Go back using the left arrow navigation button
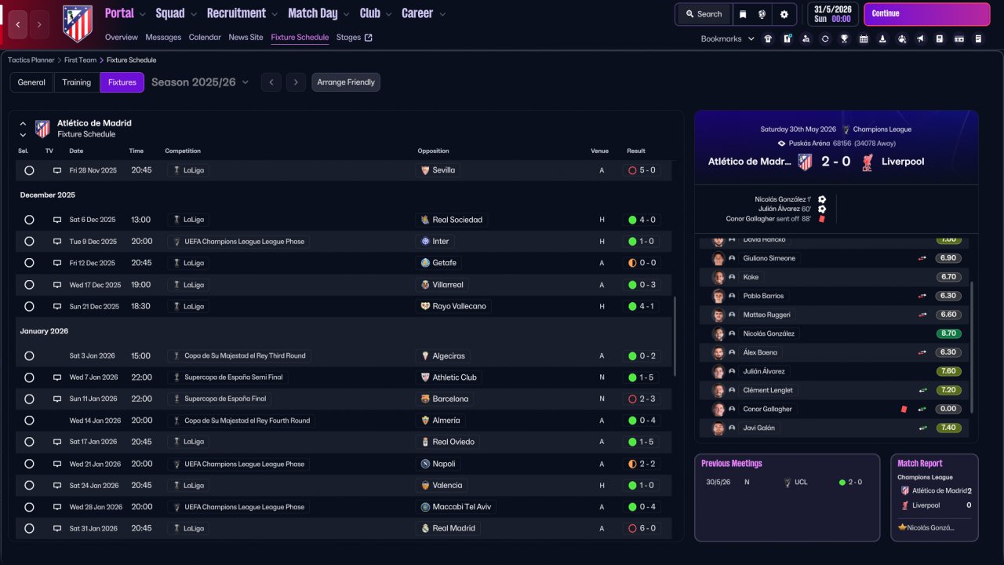The image size is (1004, 565). click(18, 24)
